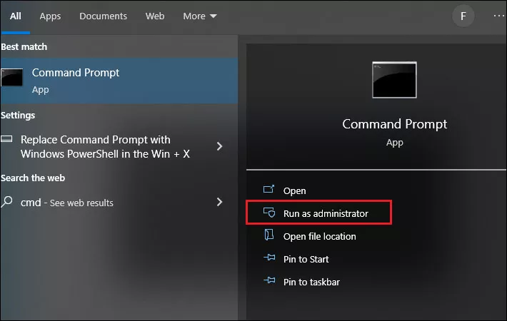The height and width of the screenshot is (321, 507).
Task: Expand arrow next to PowerShell setting result
Action: 219,146
